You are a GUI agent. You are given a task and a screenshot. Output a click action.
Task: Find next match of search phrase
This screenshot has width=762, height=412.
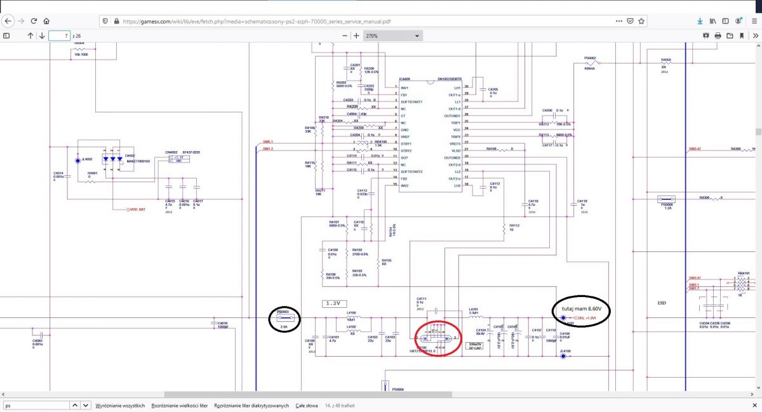(x=86, y=405)
